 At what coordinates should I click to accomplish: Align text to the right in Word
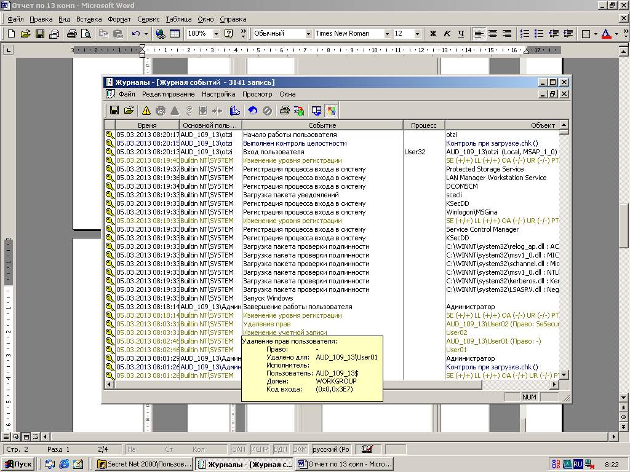(507, 34)
